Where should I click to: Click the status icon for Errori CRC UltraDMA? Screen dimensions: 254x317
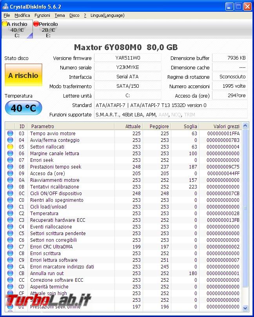tap(10, 246)
